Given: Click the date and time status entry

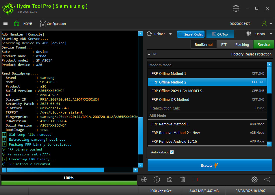Looking at the screenshot, I should click(250, 191).
